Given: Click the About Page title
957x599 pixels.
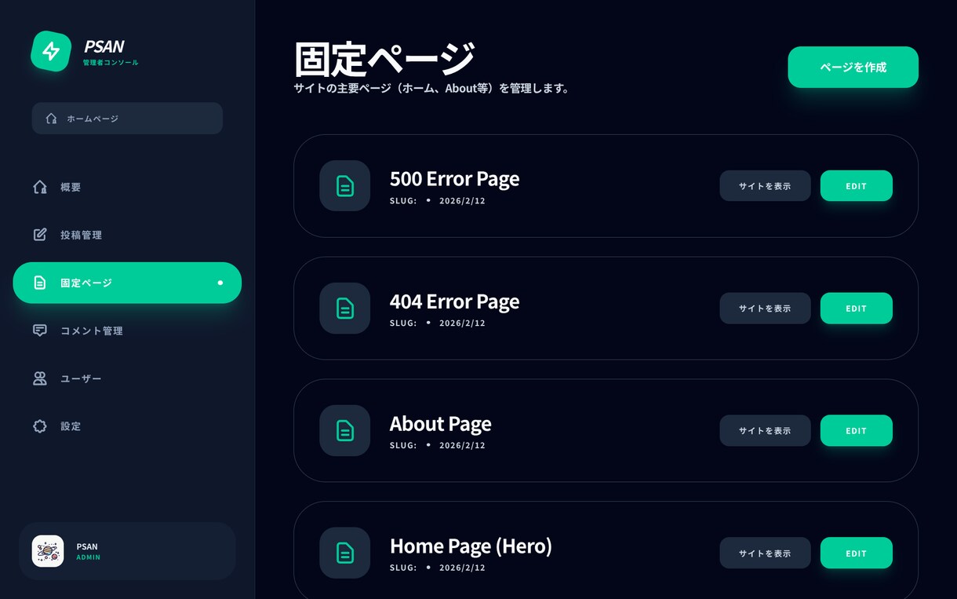Looking at the screenshot, I should tap(440, 424).
